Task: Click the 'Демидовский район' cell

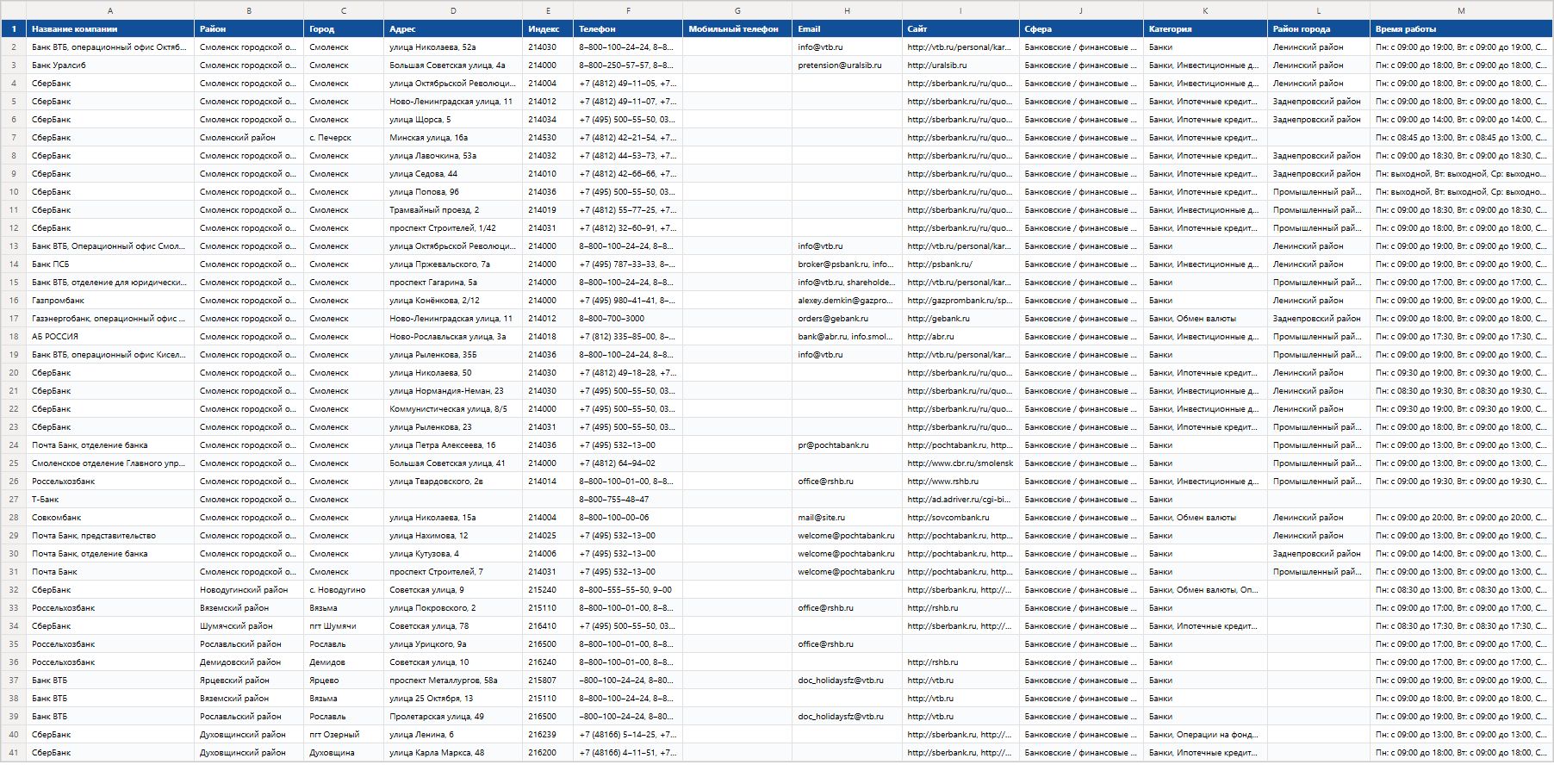Action: tap(249, 662)
